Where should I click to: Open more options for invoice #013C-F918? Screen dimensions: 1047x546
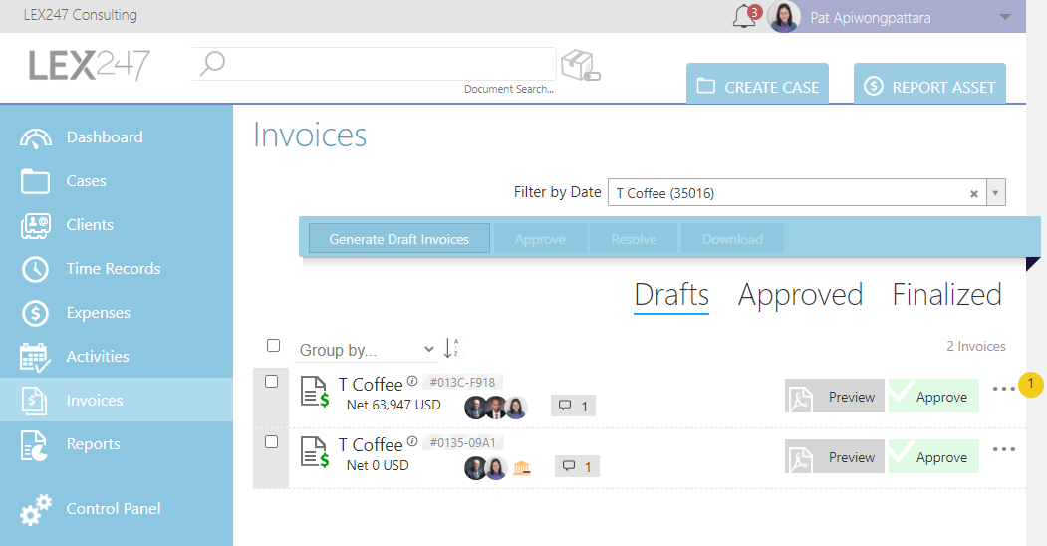pyautogui.click(x=1003, y=389)
